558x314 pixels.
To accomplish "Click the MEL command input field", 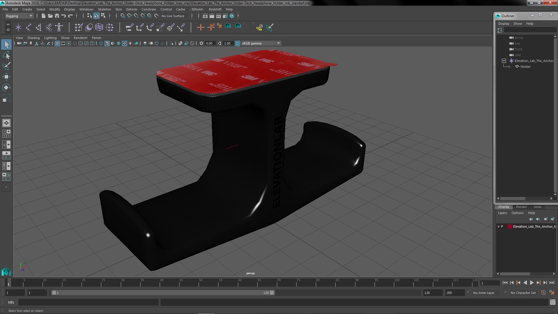I will click(88, 302).
